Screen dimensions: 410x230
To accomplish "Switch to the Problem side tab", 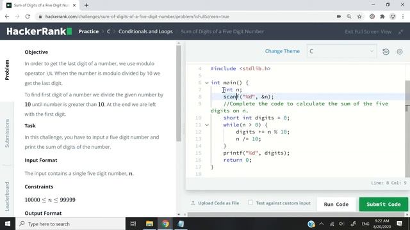I will (x=7, y=70).
